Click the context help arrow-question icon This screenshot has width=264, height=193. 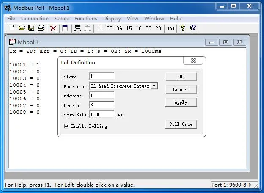pyautogui.click(x=192, y=28)
